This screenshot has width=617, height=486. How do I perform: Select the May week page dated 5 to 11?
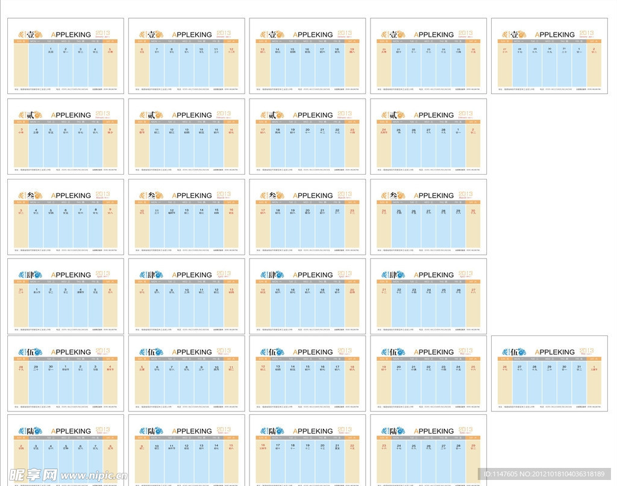187,373
